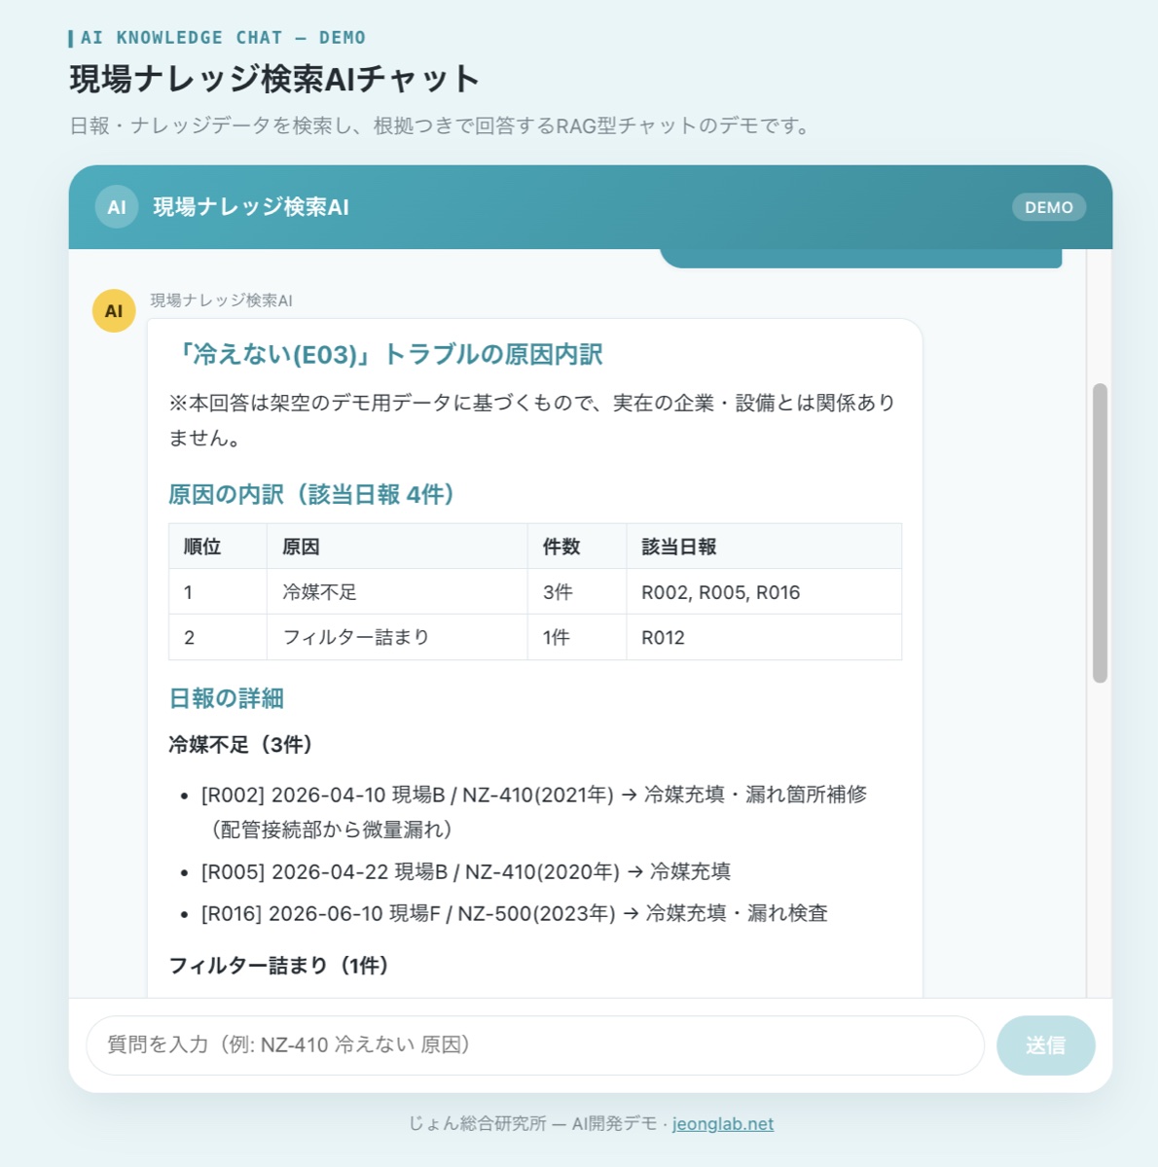Click the 3件 count cell

click(577, 592)
